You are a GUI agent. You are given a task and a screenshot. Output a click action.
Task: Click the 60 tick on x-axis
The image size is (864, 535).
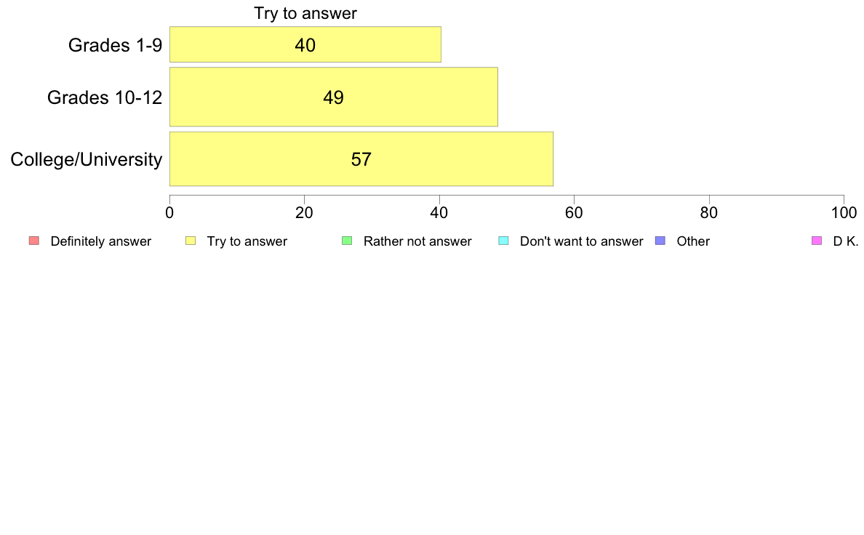coord(574,213)
